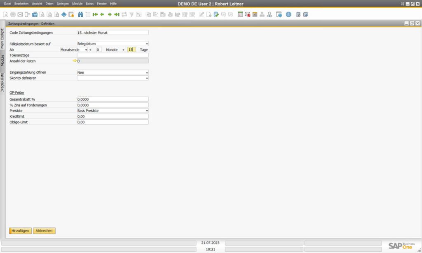Viewport: 422px width, 253px height.
Task: Click the Layout Designer pencil icon
Action: (x=202, y=14)
